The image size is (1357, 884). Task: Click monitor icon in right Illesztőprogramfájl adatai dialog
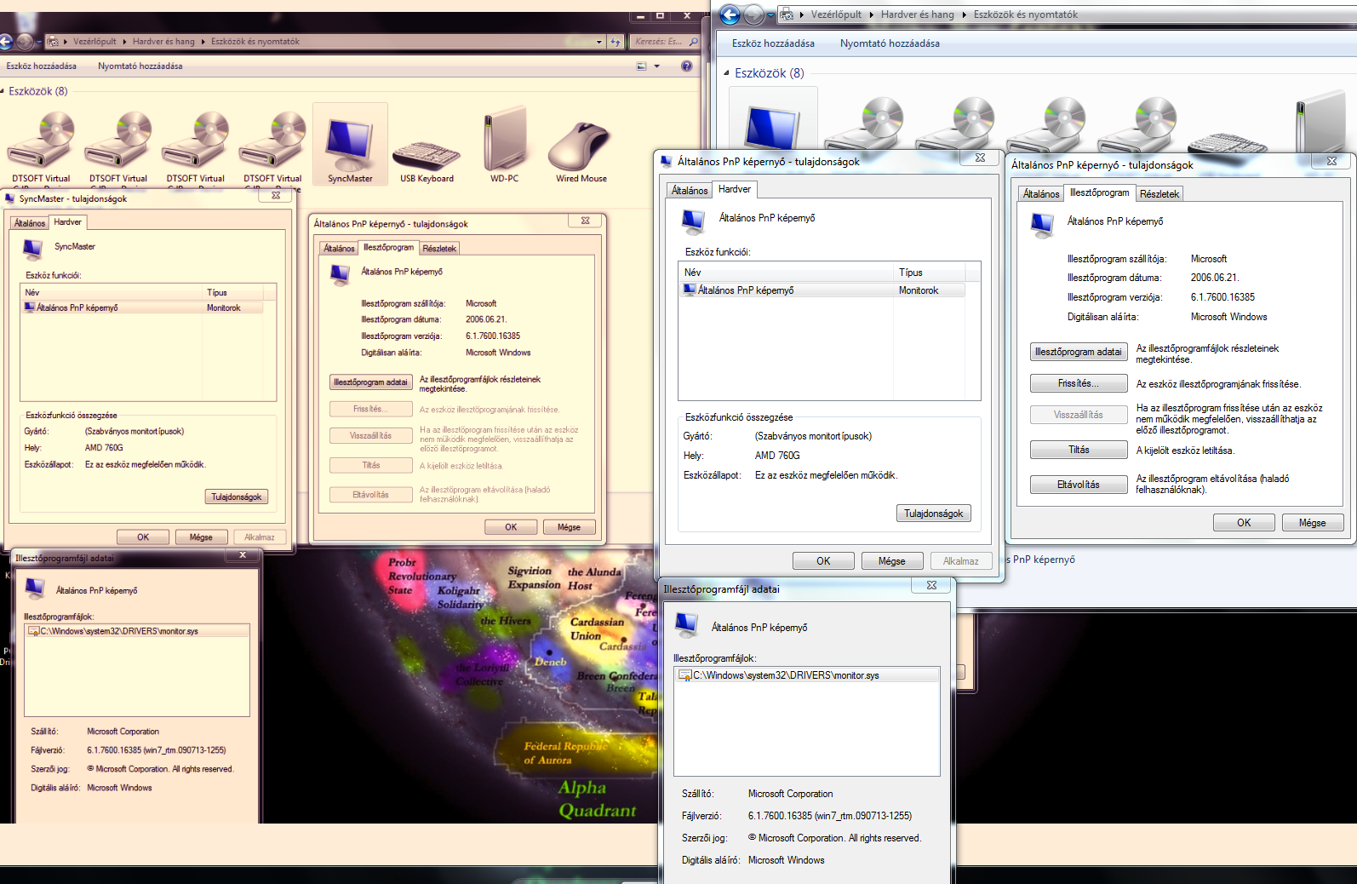(x=686, y=624)
